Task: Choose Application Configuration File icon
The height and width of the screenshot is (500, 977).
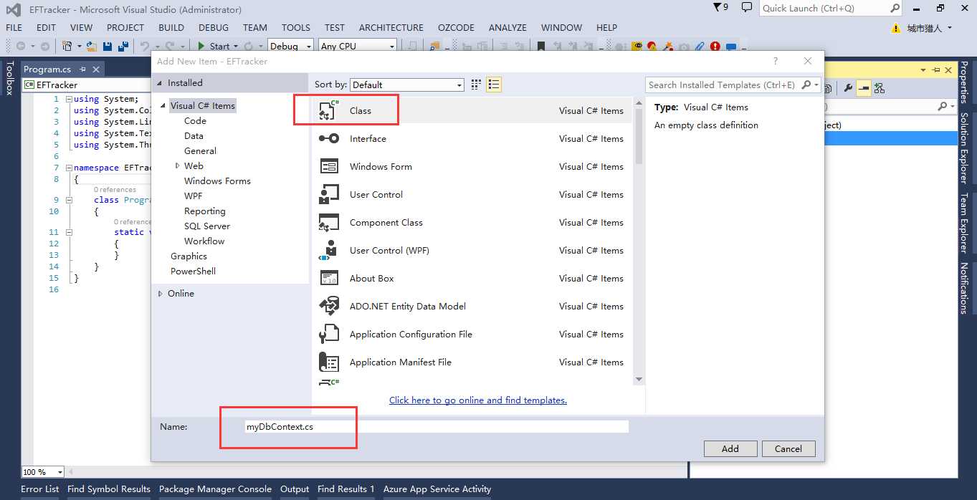Action: tap(329, 334)
